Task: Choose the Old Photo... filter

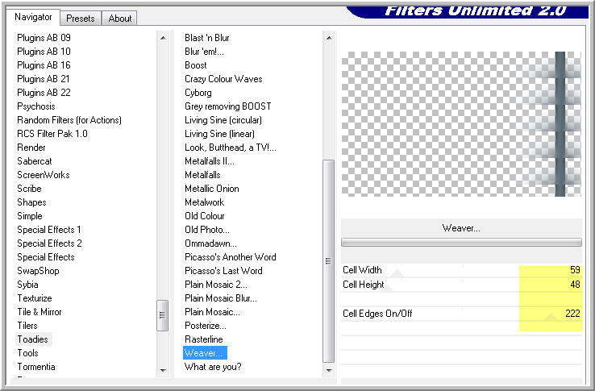Action: (207, 230)
